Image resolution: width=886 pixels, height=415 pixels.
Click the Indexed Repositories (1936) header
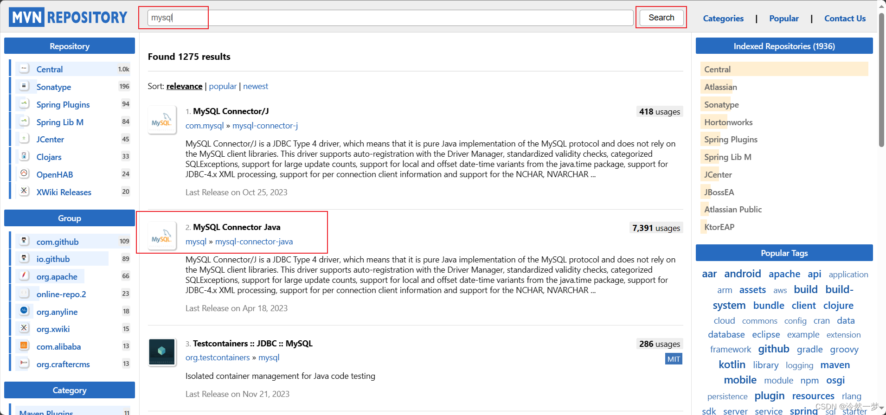pyautogui.click(x=784, y=46)
